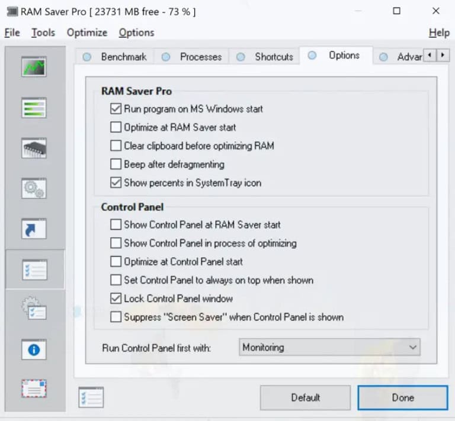Maximize the RAM Saver Pro window
The height and width of the screenshot is (421, 455).
tap(396, 11)
